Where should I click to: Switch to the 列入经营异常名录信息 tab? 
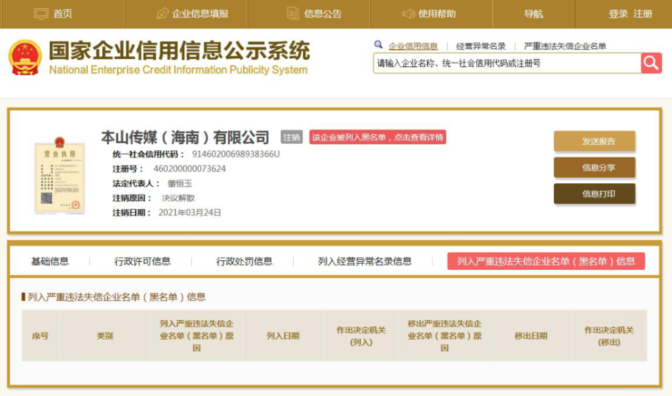365,261
